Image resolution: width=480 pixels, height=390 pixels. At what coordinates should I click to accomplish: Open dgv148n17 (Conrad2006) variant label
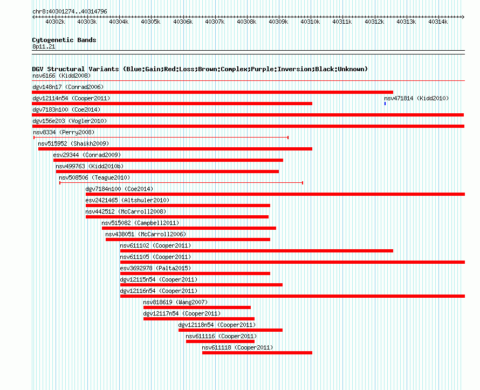(x=68, y=87)
